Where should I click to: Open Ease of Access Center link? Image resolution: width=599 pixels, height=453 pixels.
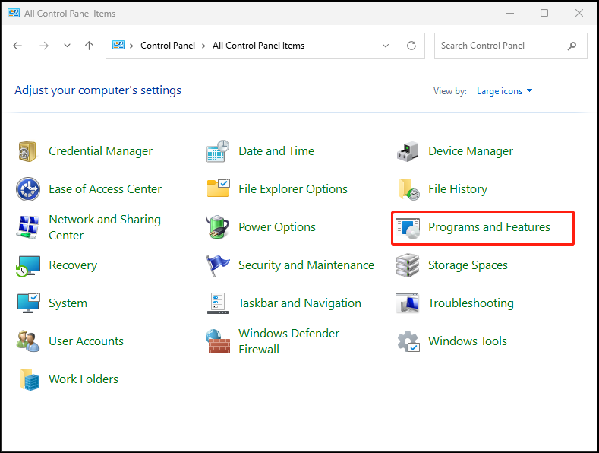[105, 189]
